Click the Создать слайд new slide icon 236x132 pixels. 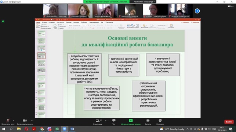55,26
